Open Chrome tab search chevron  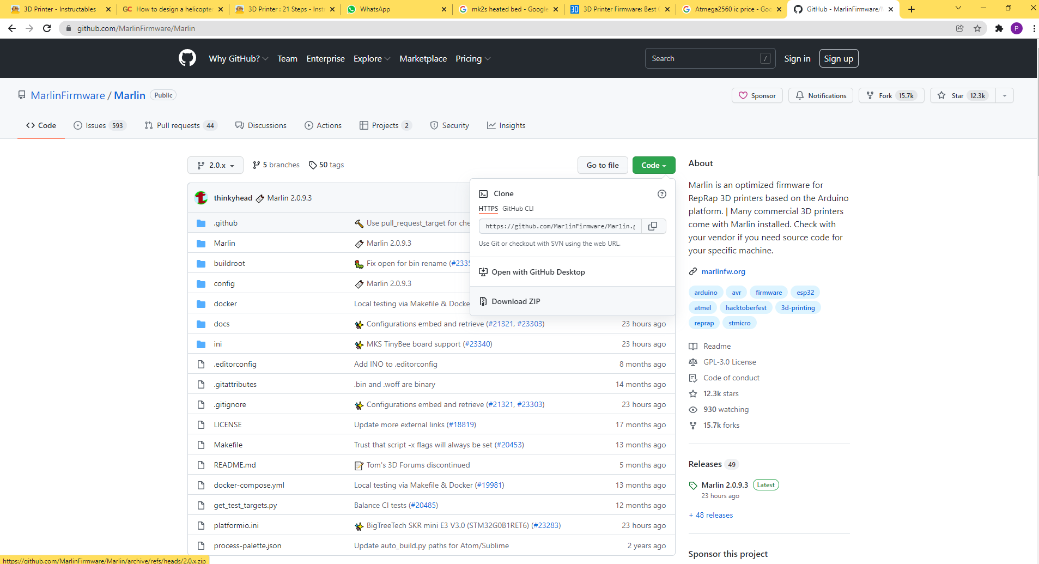pyautogui.click(x=958, y=8)
